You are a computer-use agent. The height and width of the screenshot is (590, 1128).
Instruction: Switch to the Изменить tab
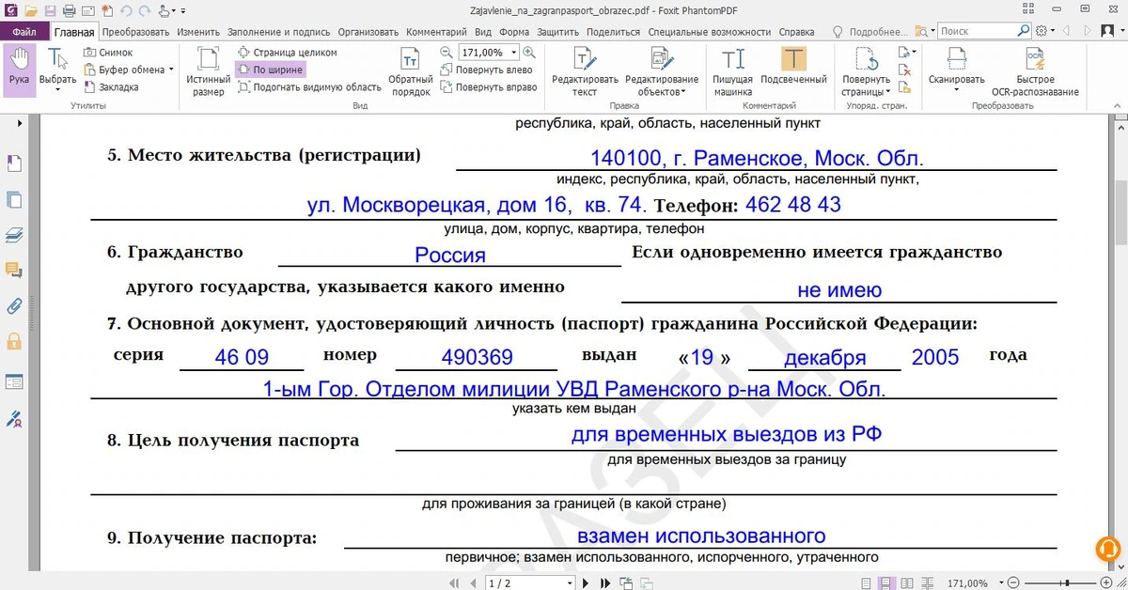coord(198,32)
